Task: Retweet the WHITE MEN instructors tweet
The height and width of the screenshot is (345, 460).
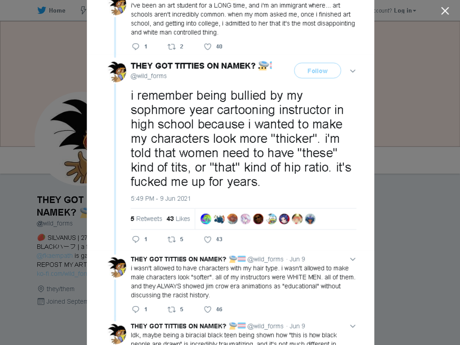Action: 171,310
